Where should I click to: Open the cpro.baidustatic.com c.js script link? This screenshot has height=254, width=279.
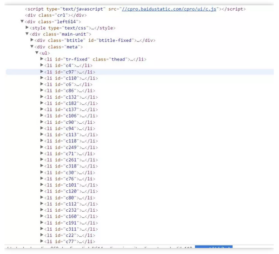tap(169, 9)
